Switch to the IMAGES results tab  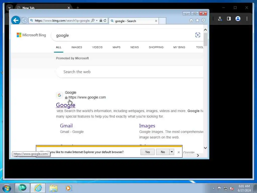coord(77,47)
